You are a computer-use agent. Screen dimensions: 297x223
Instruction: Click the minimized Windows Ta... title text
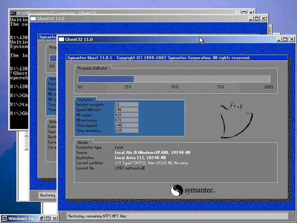pos(22,219)
